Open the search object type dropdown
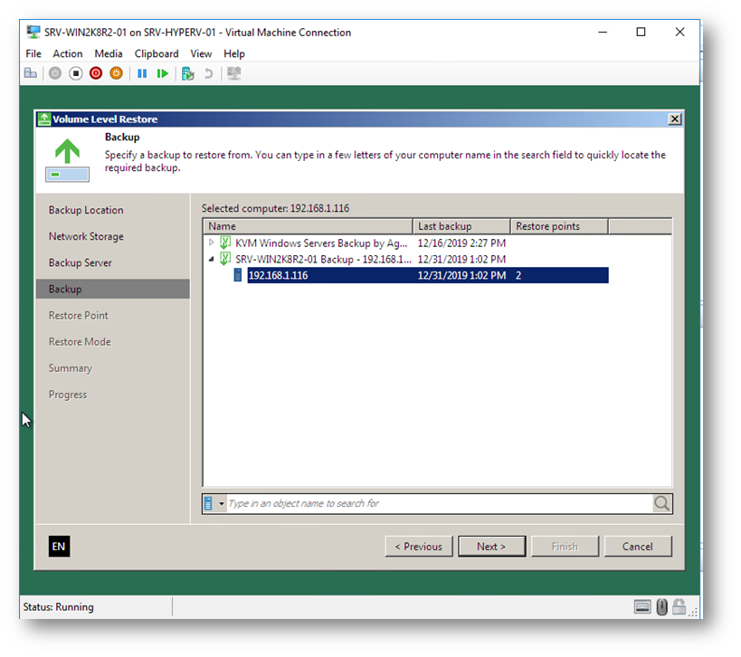The image size is (741, 657). click(x=221, y=504)
